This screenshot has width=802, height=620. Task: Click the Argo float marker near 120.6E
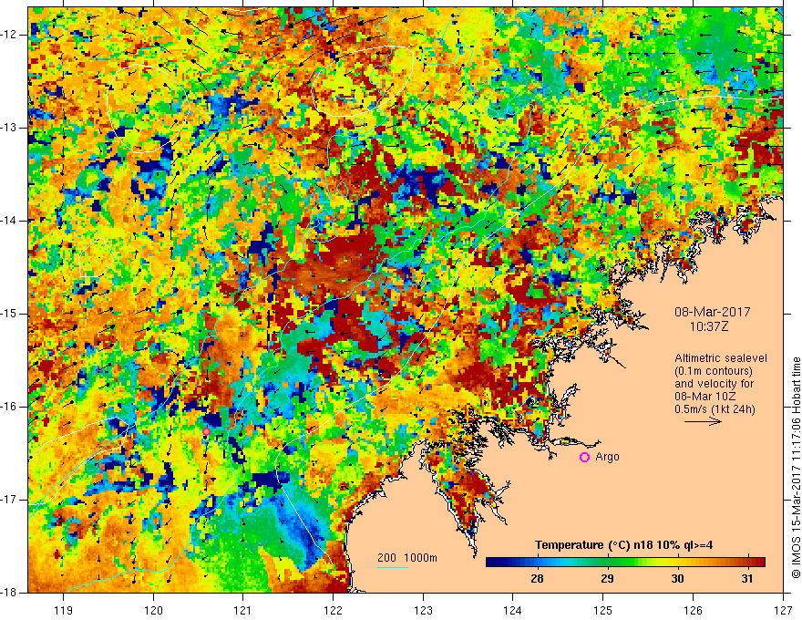pos(206,432)
